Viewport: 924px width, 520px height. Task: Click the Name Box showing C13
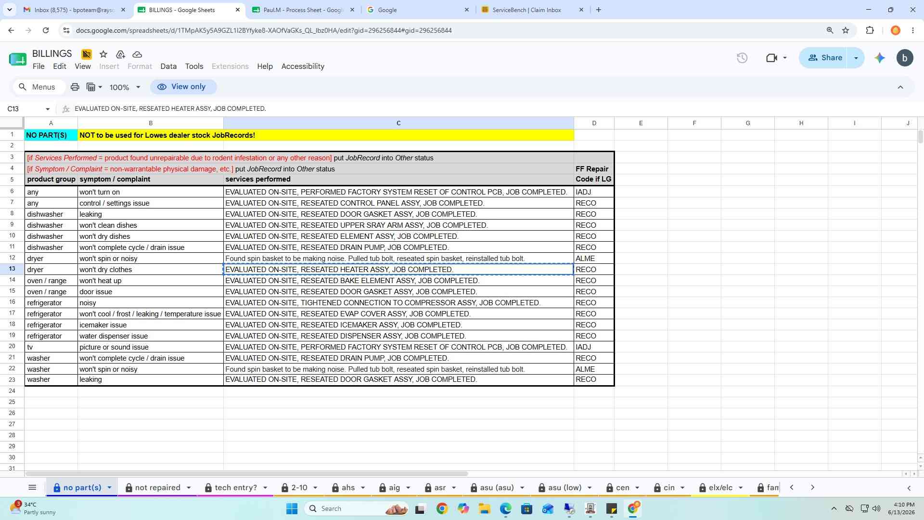[27, 109]
